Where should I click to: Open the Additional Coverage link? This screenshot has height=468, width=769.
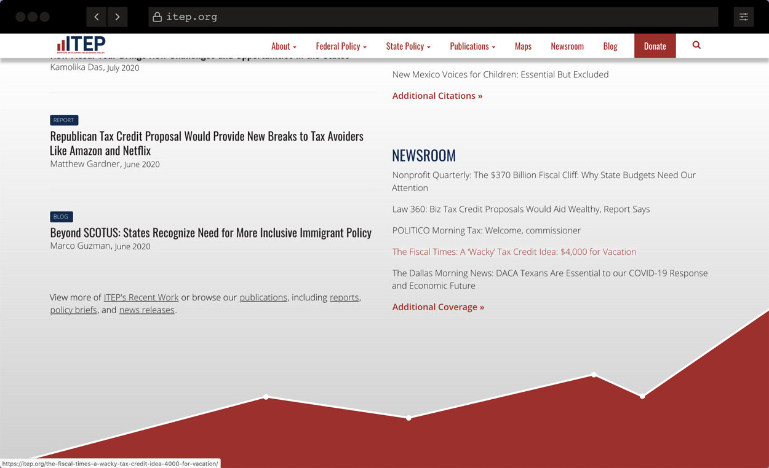pos(438,306)
